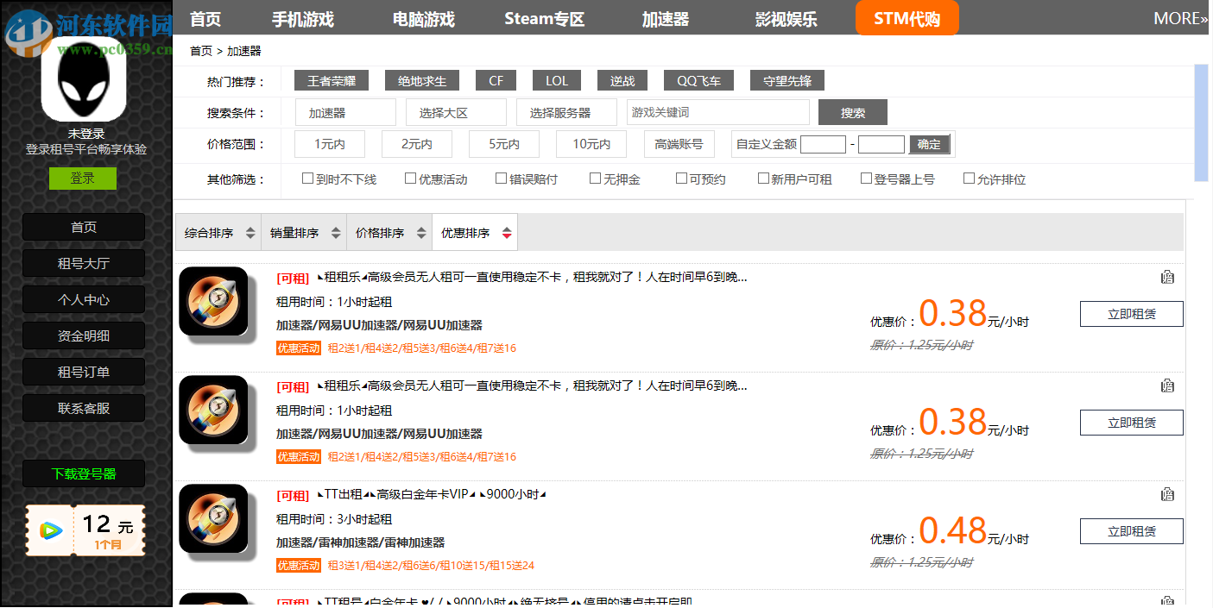Click the copy icon beside the first 0.38 listing
Screen dimensions: 1213x608
tap(1167, 278)
